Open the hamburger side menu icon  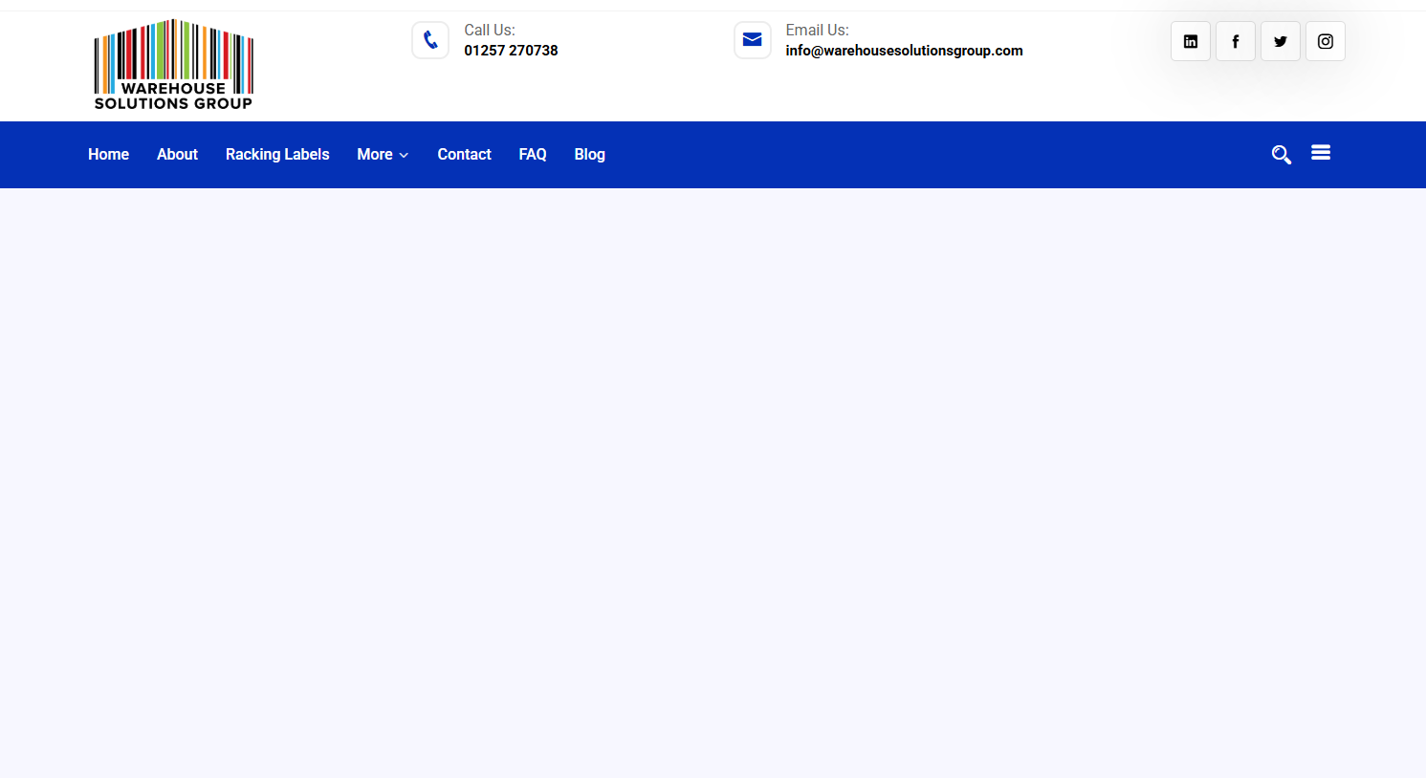[x=1321, y=153]
